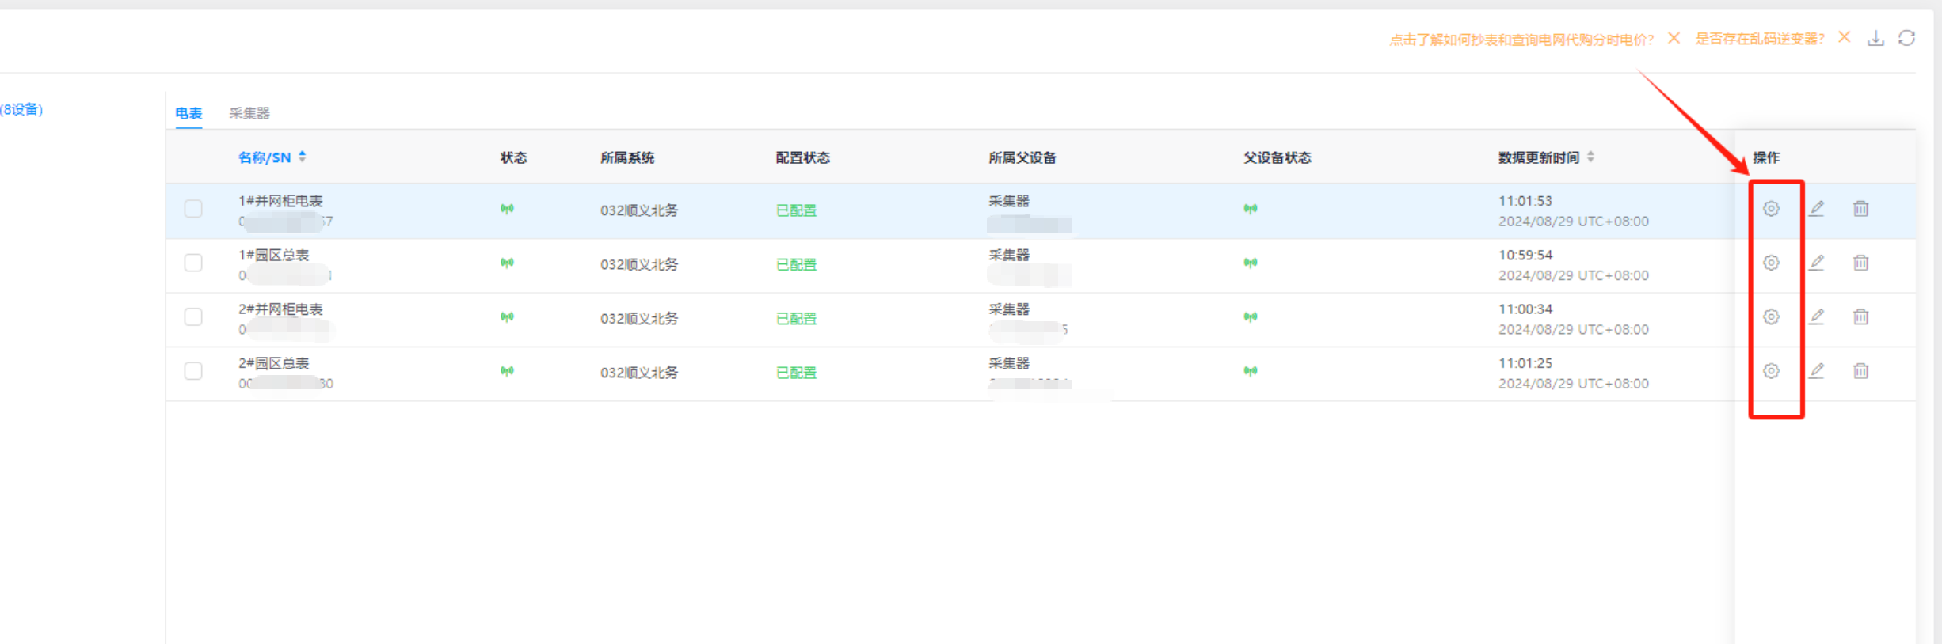Screen dimensions: 1942x644
Task: Click the (8设备) link
Action: (x=21, y=109)
